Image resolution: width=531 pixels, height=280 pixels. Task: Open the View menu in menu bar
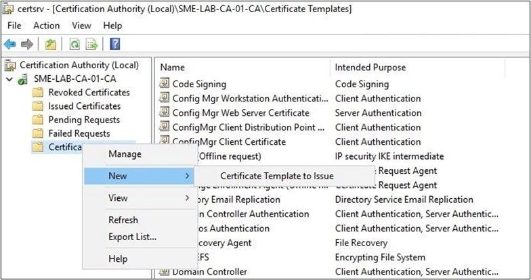click(81, 26)
